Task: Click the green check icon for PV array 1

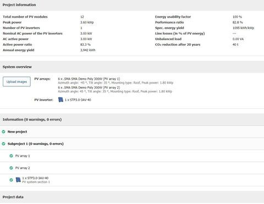Action: (x=11, y=156)
